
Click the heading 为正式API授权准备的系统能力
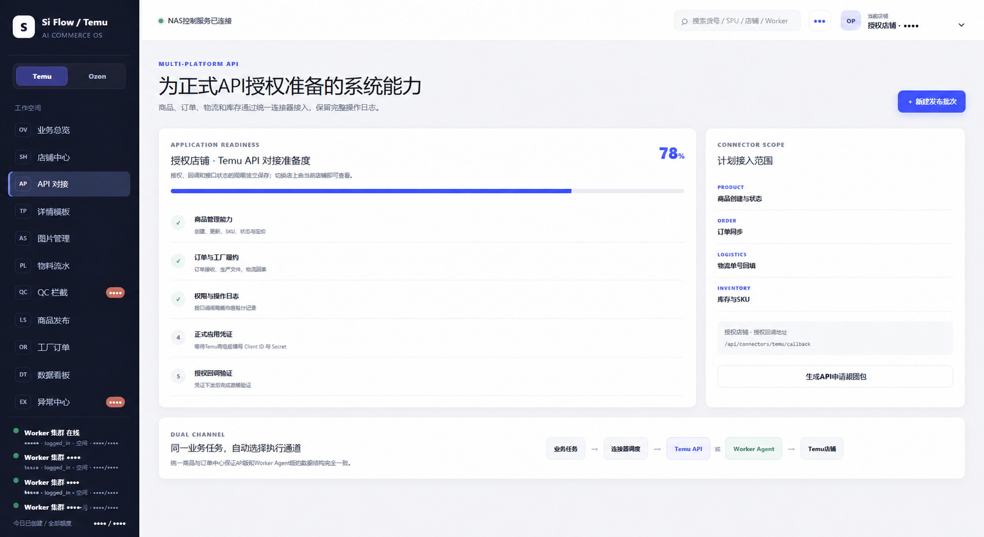[x=290, y=86]
